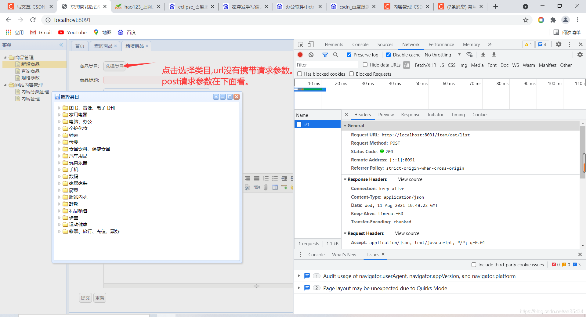Insert Flash file in editor

pyautogui.click(x=248, y=187)
